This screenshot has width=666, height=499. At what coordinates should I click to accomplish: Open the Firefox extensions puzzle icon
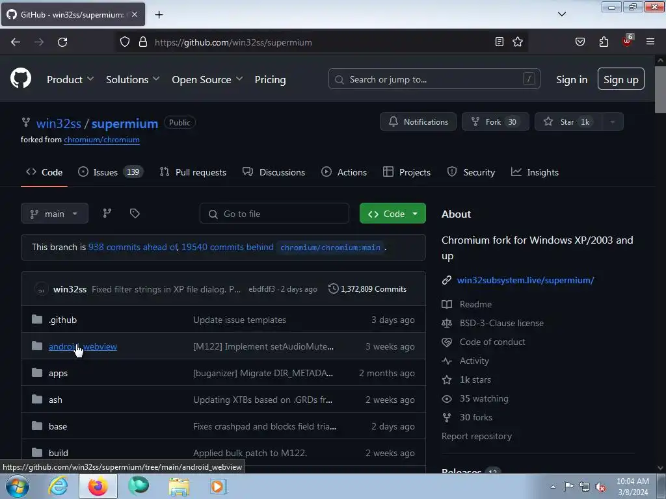tap(604, 42)
